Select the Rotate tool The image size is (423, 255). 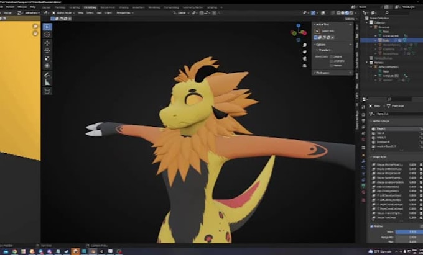click(x=47, y=51)
